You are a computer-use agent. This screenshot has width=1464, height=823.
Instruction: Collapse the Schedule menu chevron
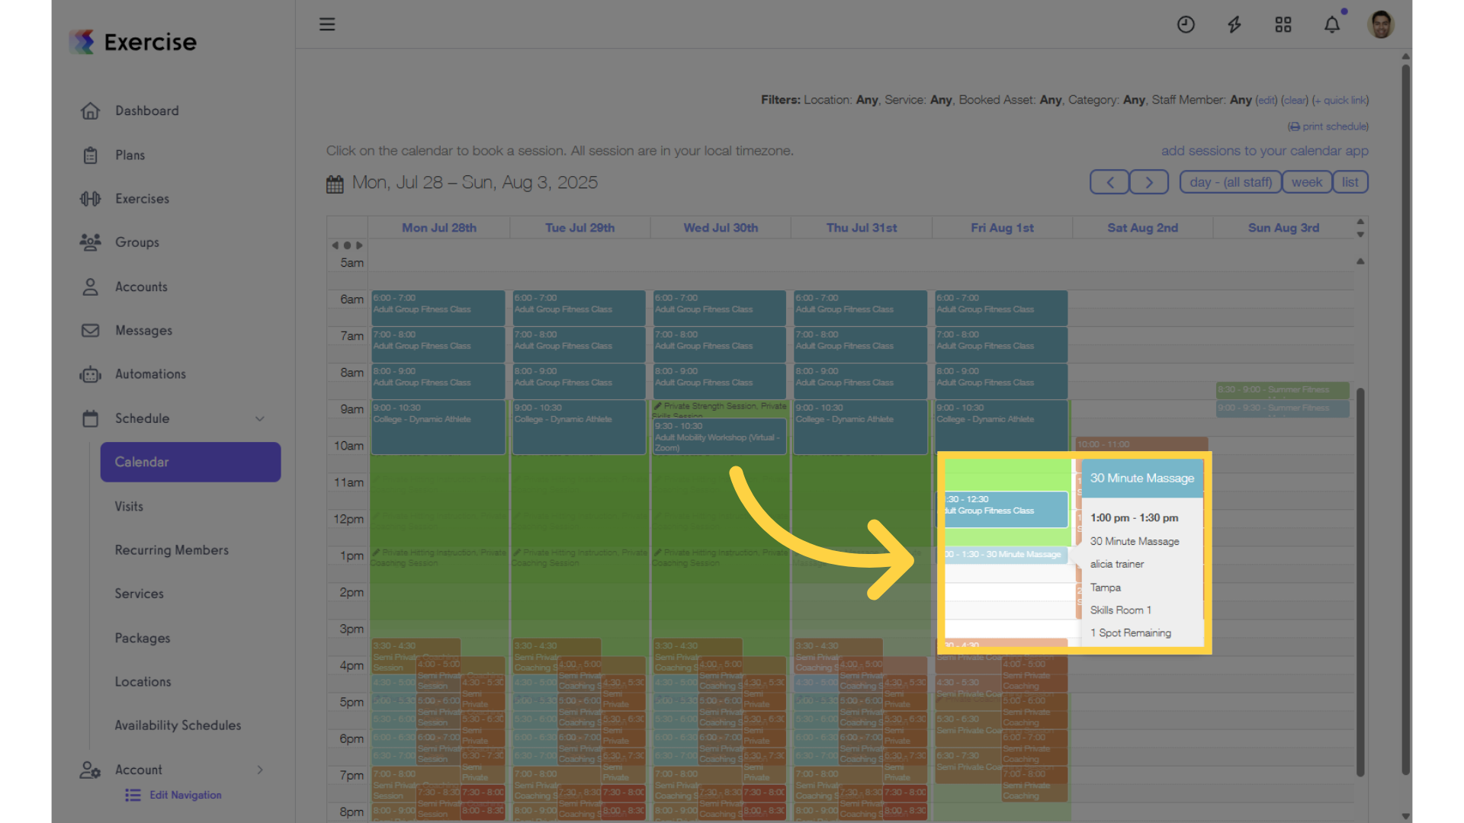pyautogui.click(x=260, y=418)
